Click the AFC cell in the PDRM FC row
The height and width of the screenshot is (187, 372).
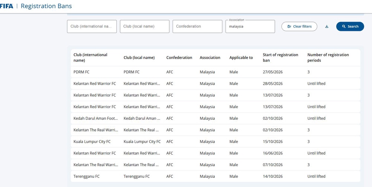click(x=170, y=72)
